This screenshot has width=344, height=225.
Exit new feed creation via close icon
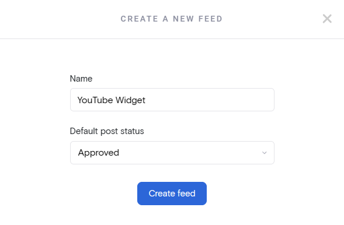(x=327, y=19)
